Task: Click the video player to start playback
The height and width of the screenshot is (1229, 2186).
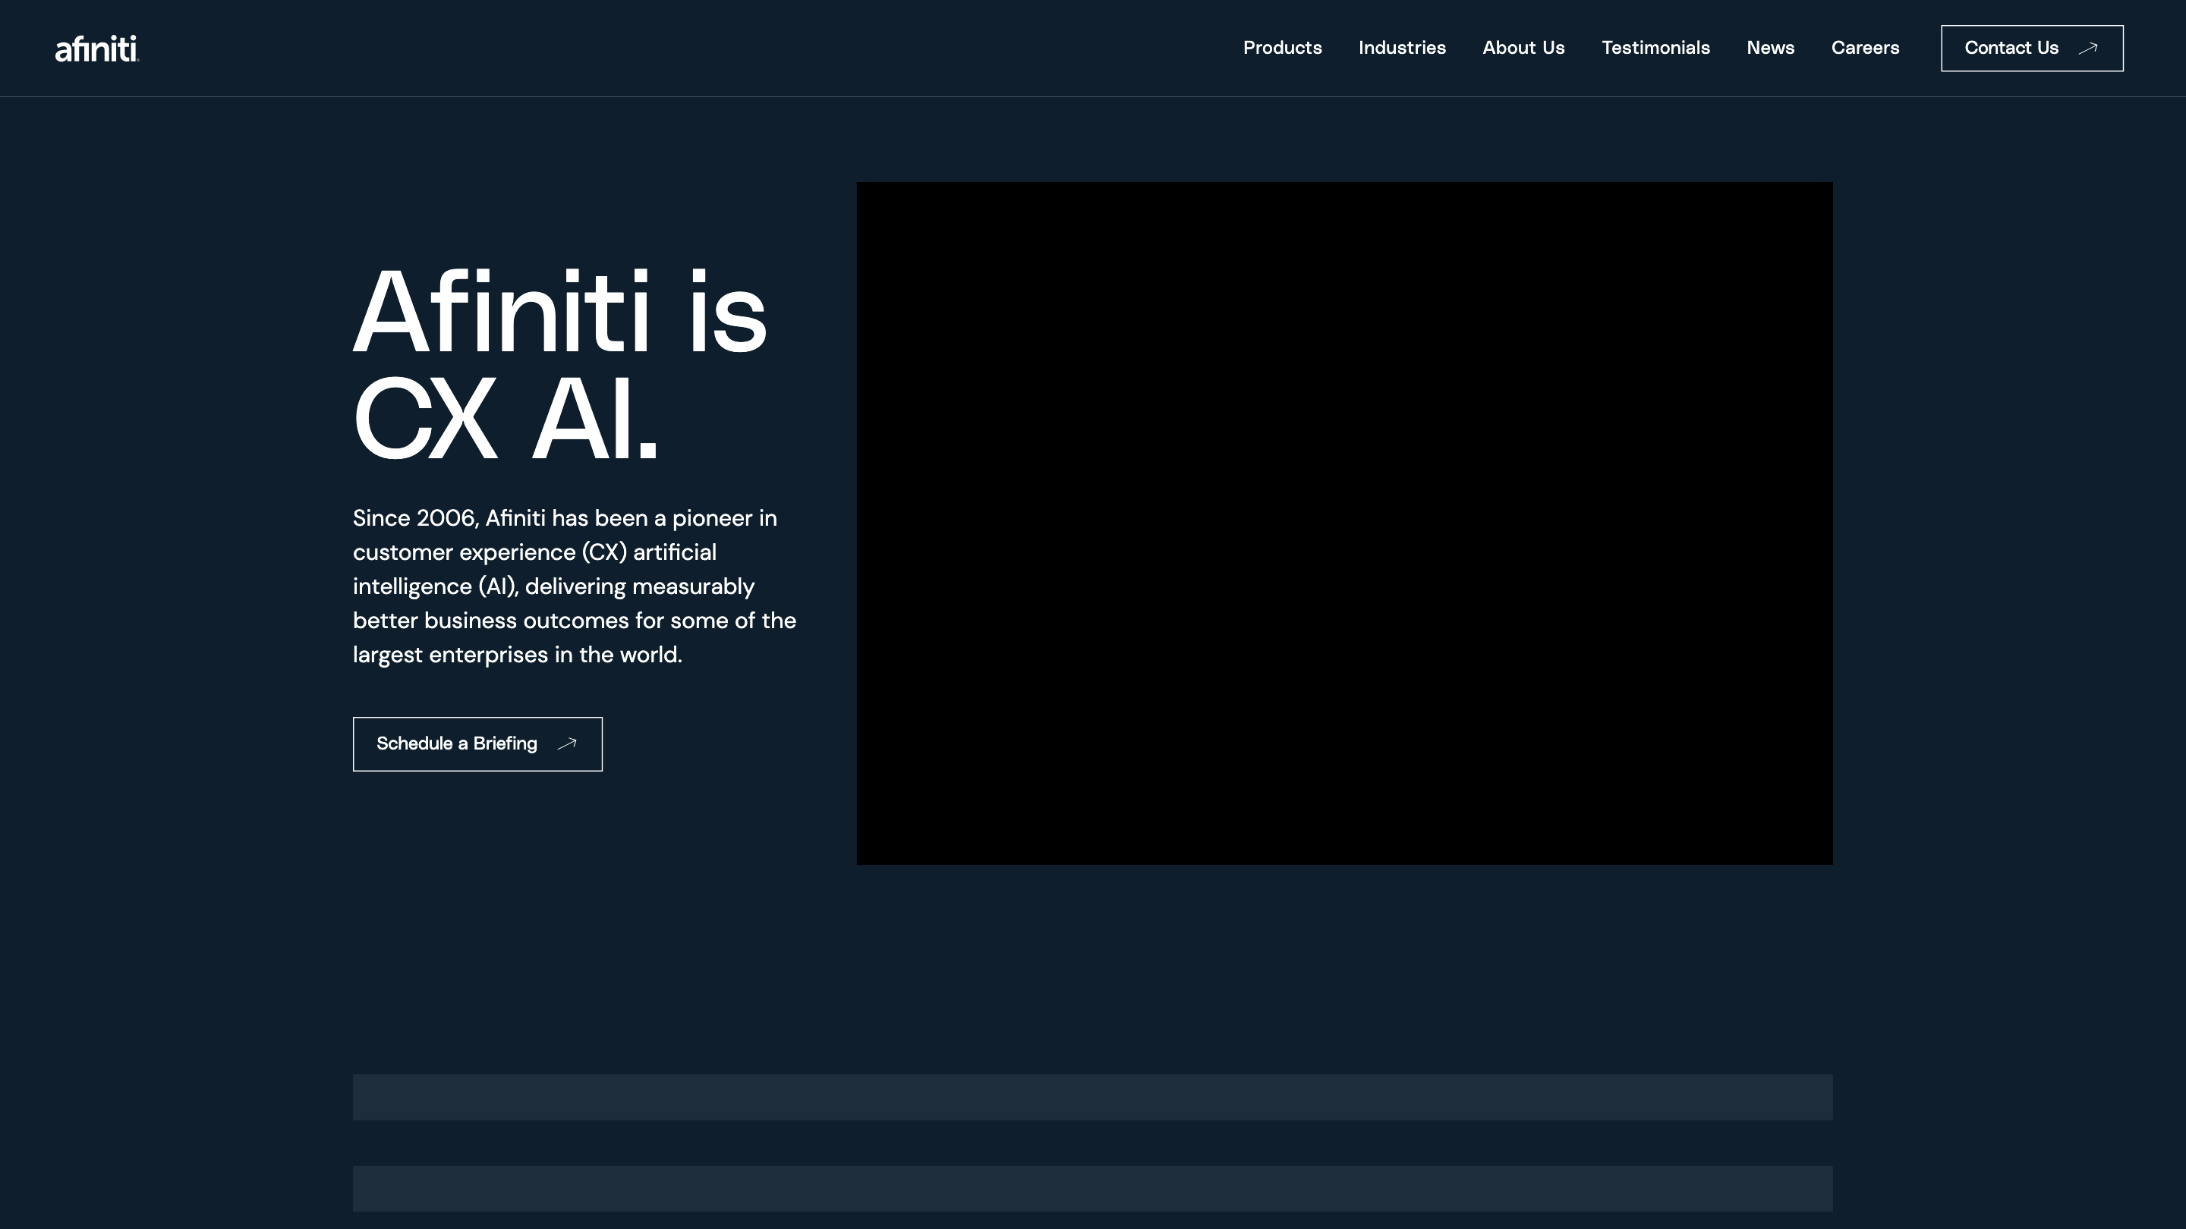Action: [1344, 522]
